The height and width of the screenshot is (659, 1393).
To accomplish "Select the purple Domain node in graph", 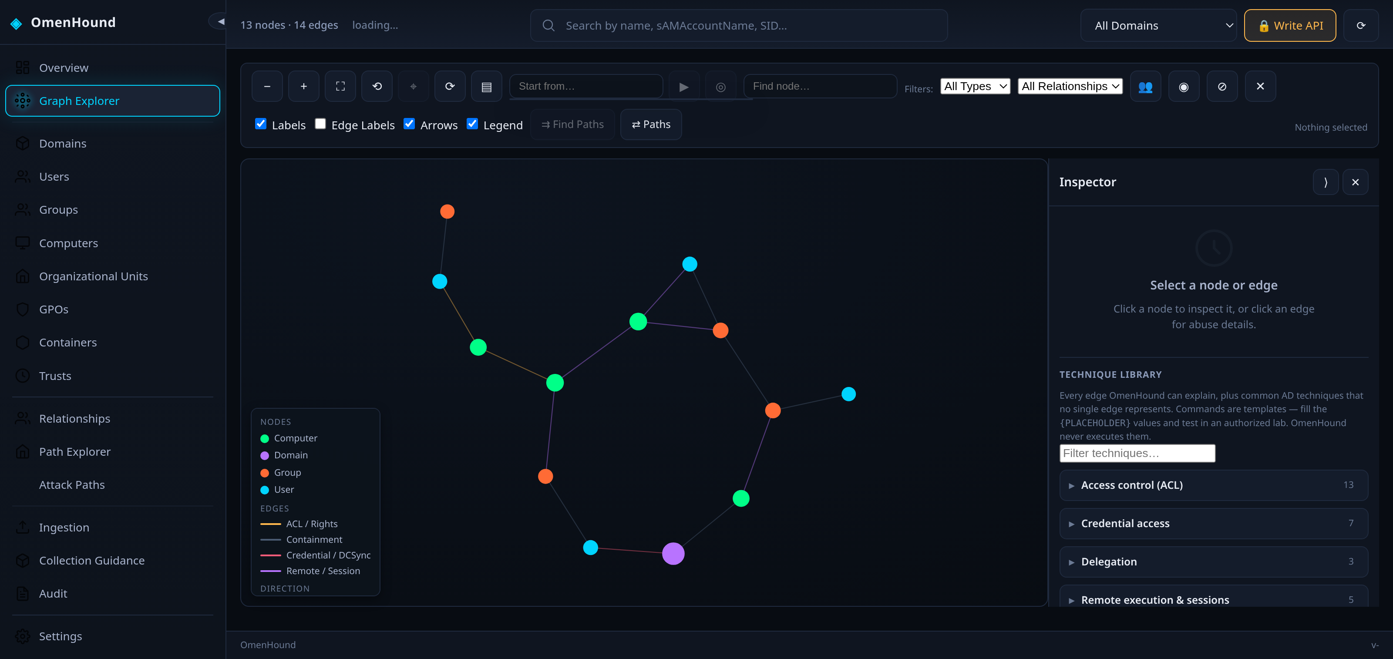I will click(673, 554).
